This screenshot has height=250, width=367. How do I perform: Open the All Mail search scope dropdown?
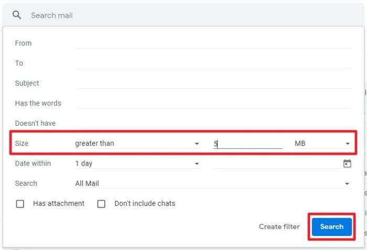(213, 183)
